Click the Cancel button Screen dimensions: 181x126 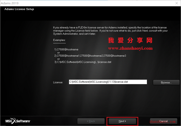[x=163, y=121]
